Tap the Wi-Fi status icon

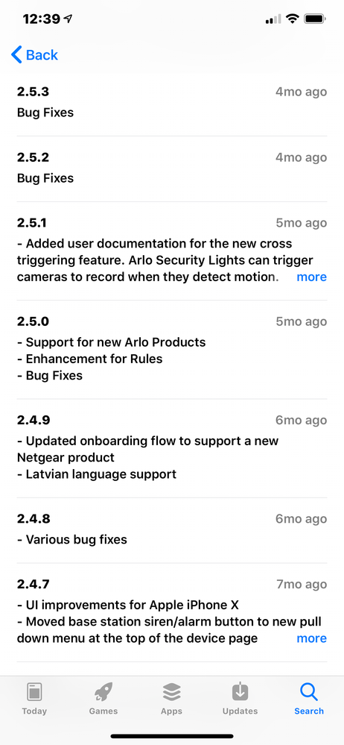pyautogui.click(x=293, y=19)
